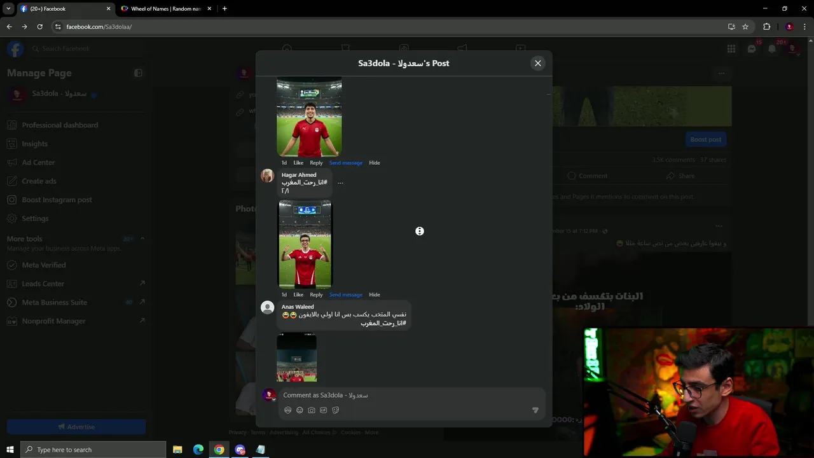The height and width of the screenshot is (458, 814).
Task: Open the emoji picker in comment box
Action: click(300, 410)
